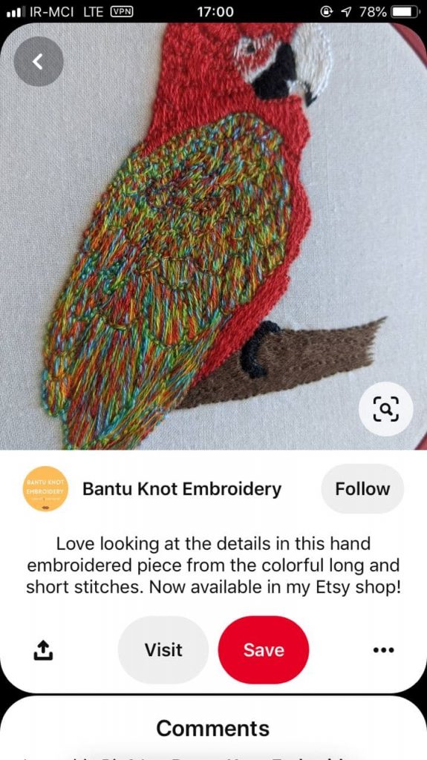
Task: Tap the 17:00 clock in status bar
Action: [215, 12]
